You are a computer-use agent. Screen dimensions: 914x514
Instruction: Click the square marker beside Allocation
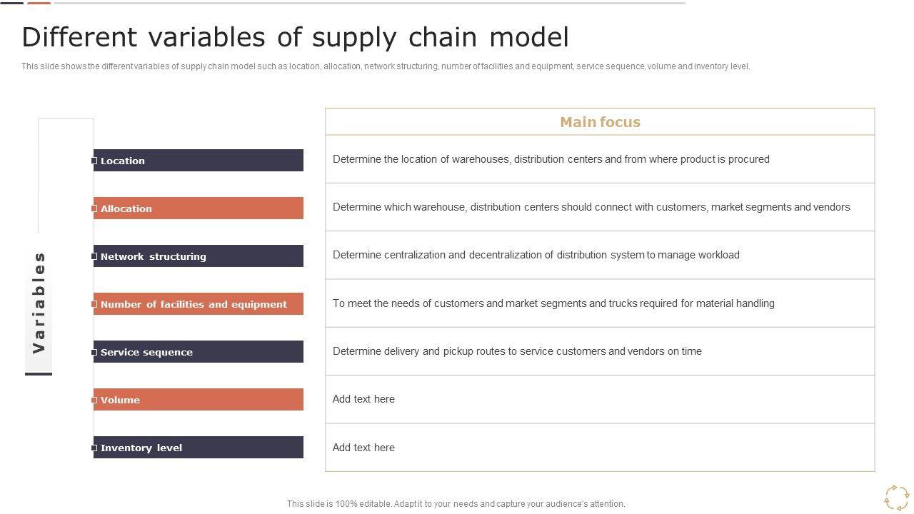[x=94, y=208]
